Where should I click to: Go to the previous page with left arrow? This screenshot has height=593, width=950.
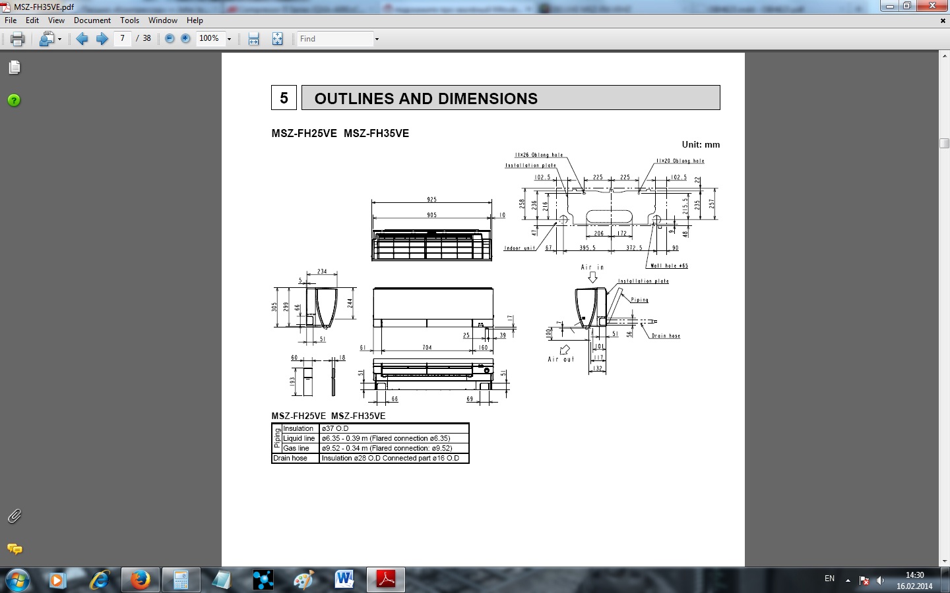pos(82,39)
